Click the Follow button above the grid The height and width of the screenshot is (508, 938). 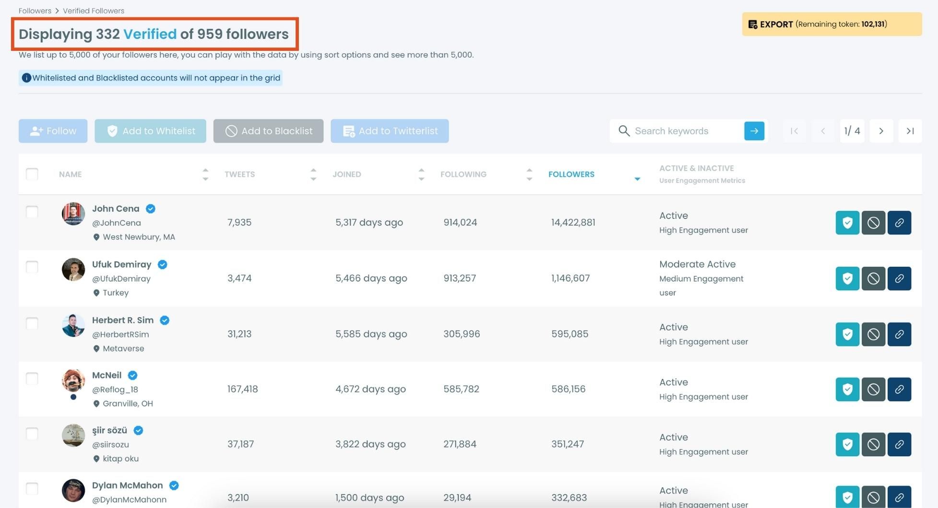point(53,130)
